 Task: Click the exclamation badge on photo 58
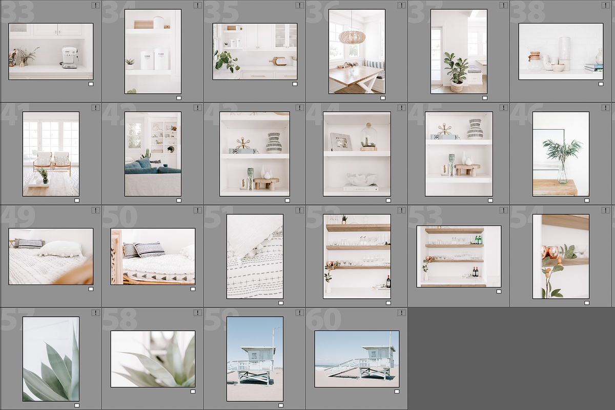pos(197,313)
